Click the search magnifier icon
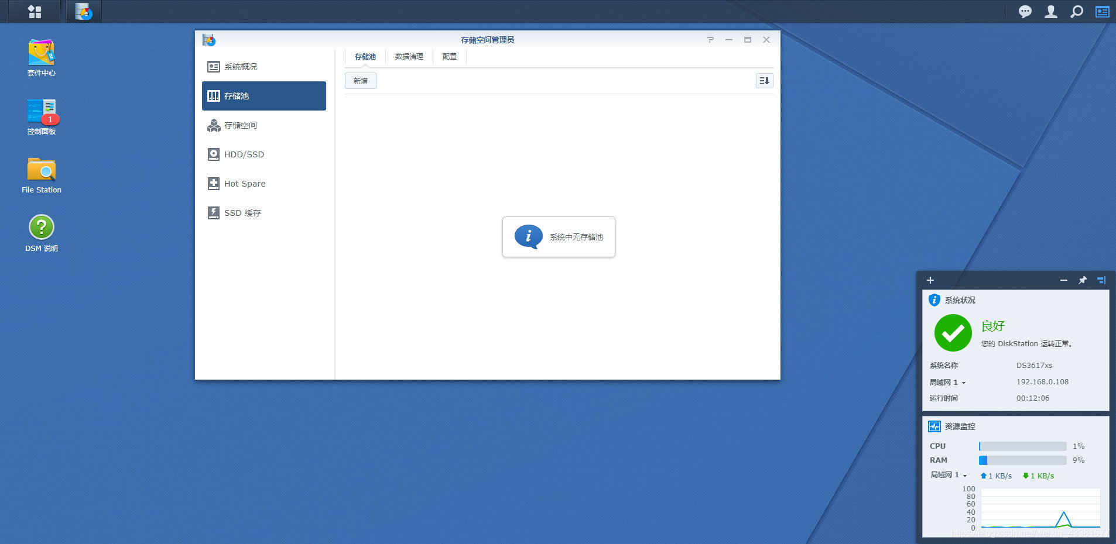The image size is (1116, 544). point(1077,12)
